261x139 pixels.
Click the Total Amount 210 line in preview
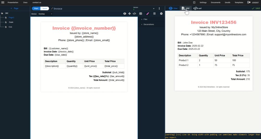240,79
